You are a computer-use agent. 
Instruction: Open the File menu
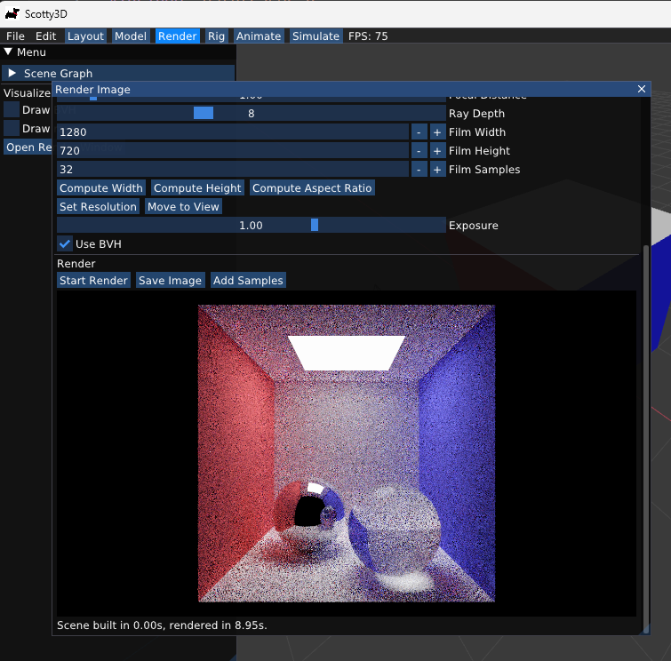[15, 36]
